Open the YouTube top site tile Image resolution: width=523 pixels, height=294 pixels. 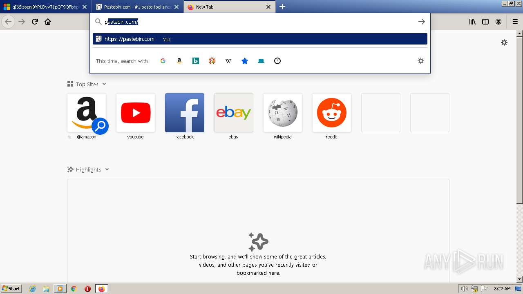pos(136,113)
